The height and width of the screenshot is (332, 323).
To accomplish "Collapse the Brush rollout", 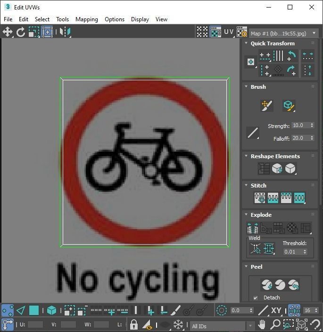I will [x=246, y=86].
